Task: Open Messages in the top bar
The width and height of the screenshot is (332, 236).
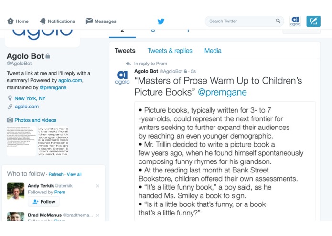Action: [101, 21]
